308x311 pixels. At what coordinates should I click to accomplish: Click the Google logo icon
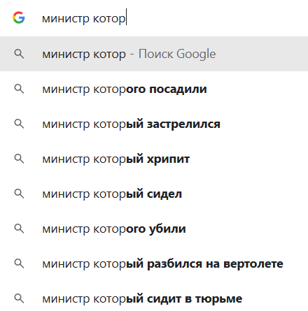(x=19, y=17)
